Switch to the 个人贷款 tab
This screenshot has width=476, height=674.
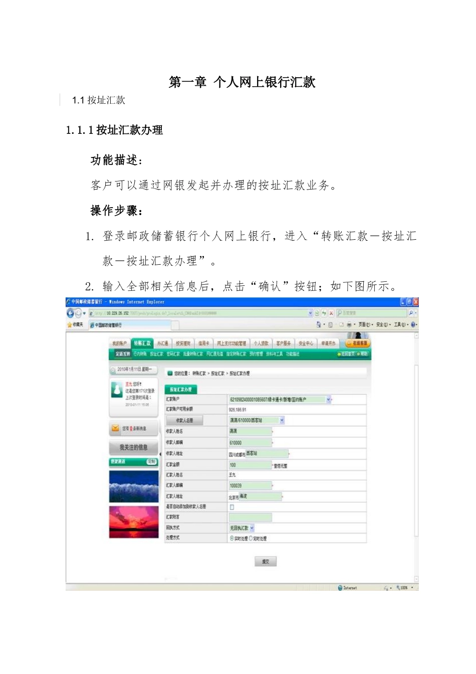click(x=261, y=344)
